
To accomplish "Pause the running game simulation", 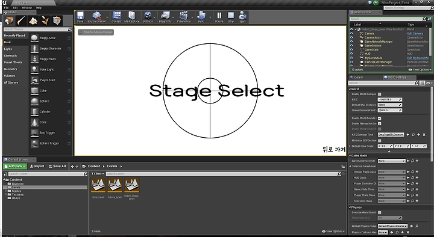I will 219,17.
